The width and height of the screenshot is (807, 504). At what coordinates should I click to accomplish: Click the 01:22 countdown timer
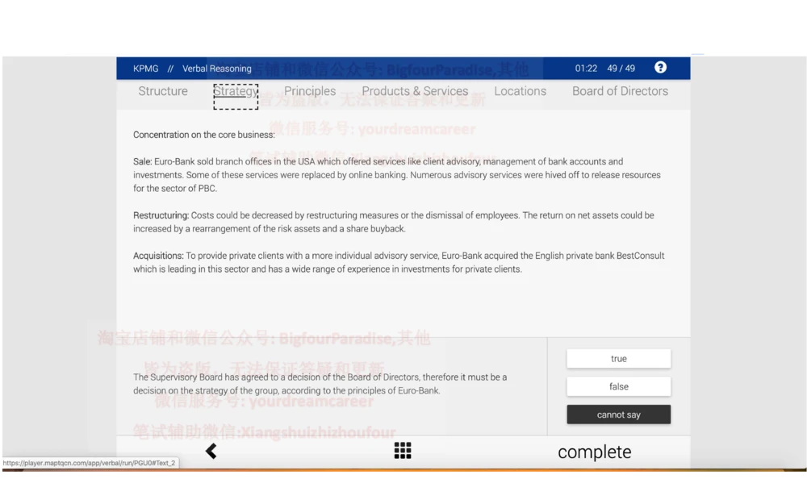[586, 69]
